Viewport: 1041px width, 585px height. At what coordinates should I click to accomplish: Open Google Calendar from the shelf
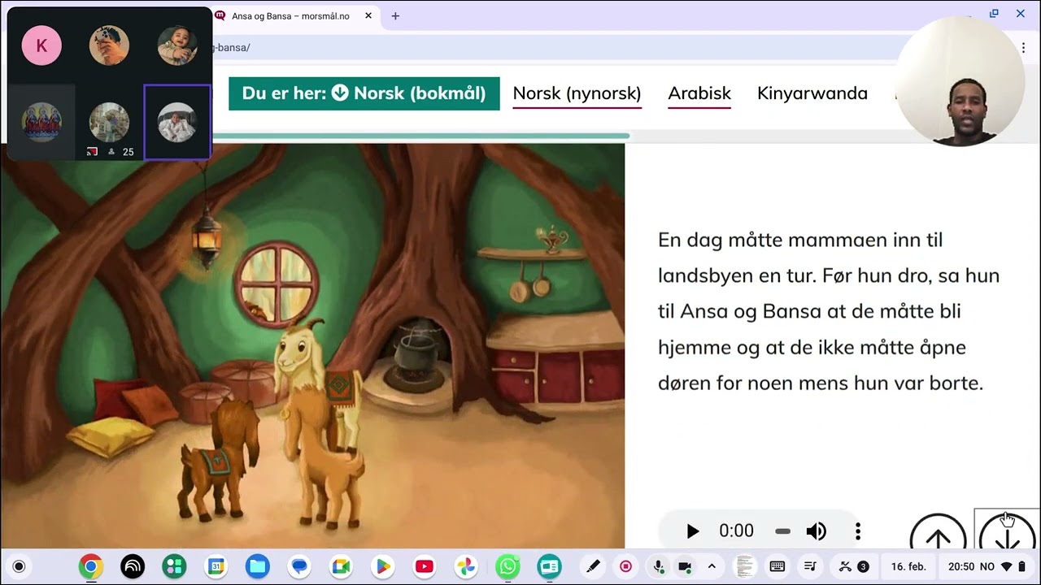pyautogui.click(x=216, y=566)
